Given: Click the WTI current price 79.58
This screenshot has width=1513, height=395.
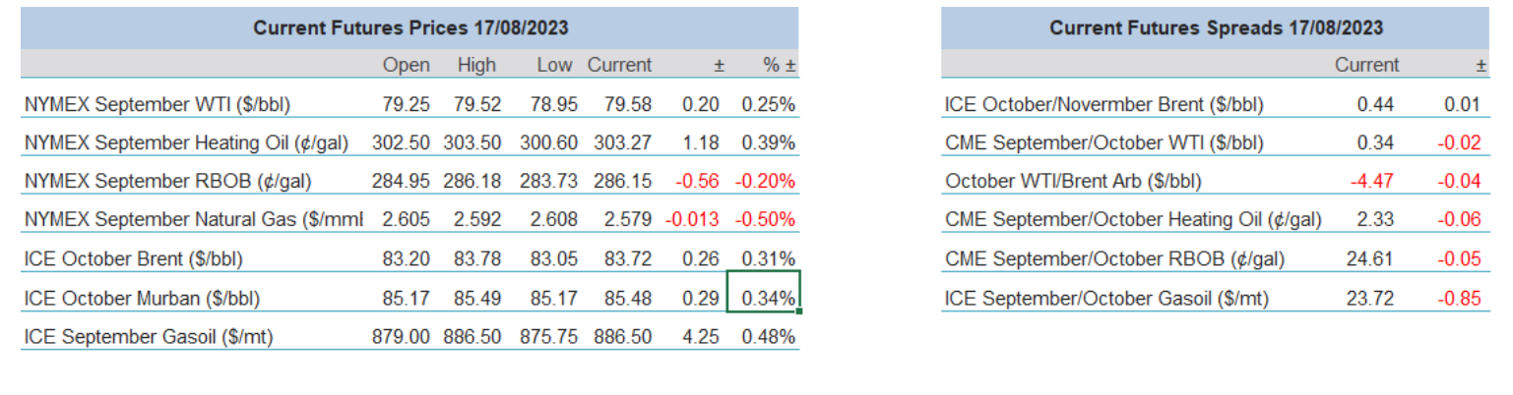Looking at the screenshot, I should pos(622,104).
